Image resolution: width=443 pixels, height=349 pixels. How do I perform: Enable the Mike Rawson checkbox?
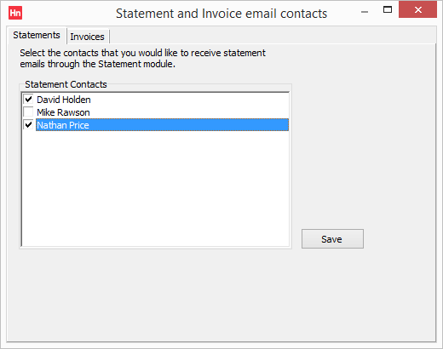[28, 112]
